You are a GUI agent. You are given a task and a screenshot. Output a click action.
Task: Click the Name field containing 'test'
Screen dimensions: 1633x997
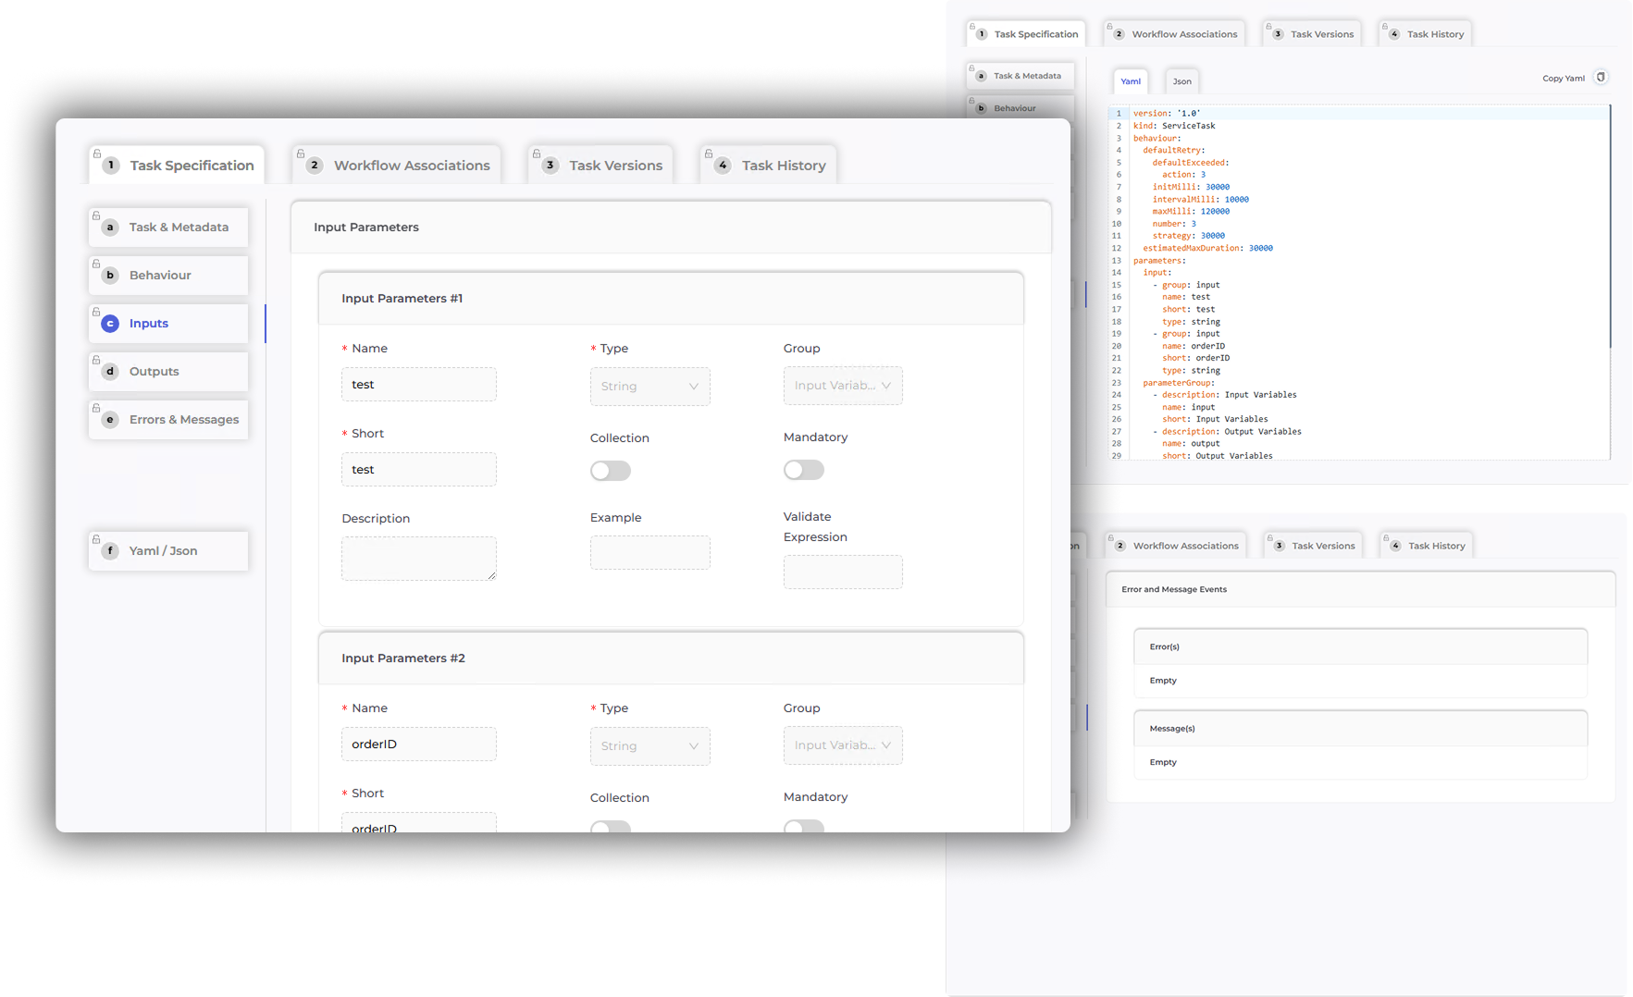(418, 385)
